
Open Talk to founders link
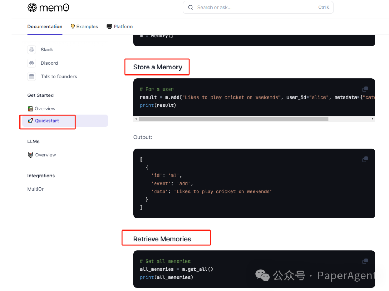pos(59,76)
